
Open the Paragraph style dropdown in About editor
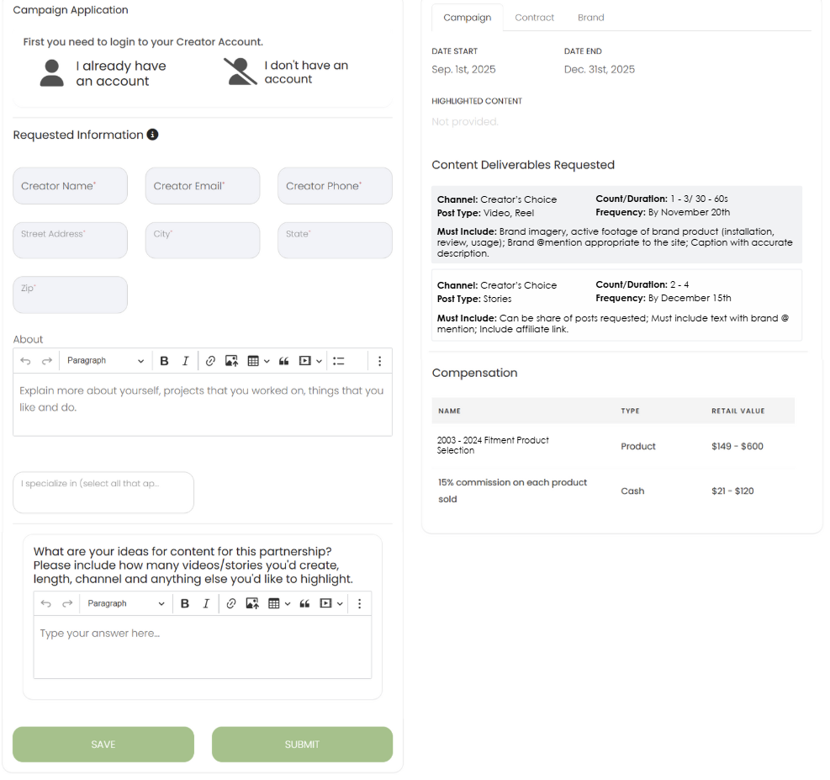click(x=105, y=361)
